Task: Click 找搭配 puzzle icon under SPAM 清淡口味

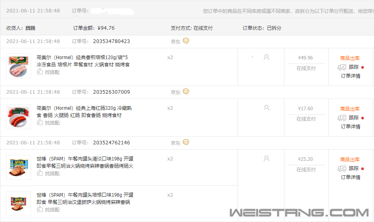Action: click(x=40, y=173)
